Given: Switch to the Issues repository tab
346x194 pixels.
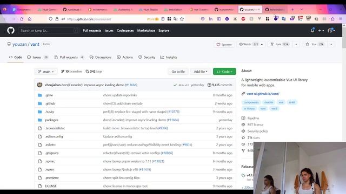Looking at the screenshot, I should [37, 57].
